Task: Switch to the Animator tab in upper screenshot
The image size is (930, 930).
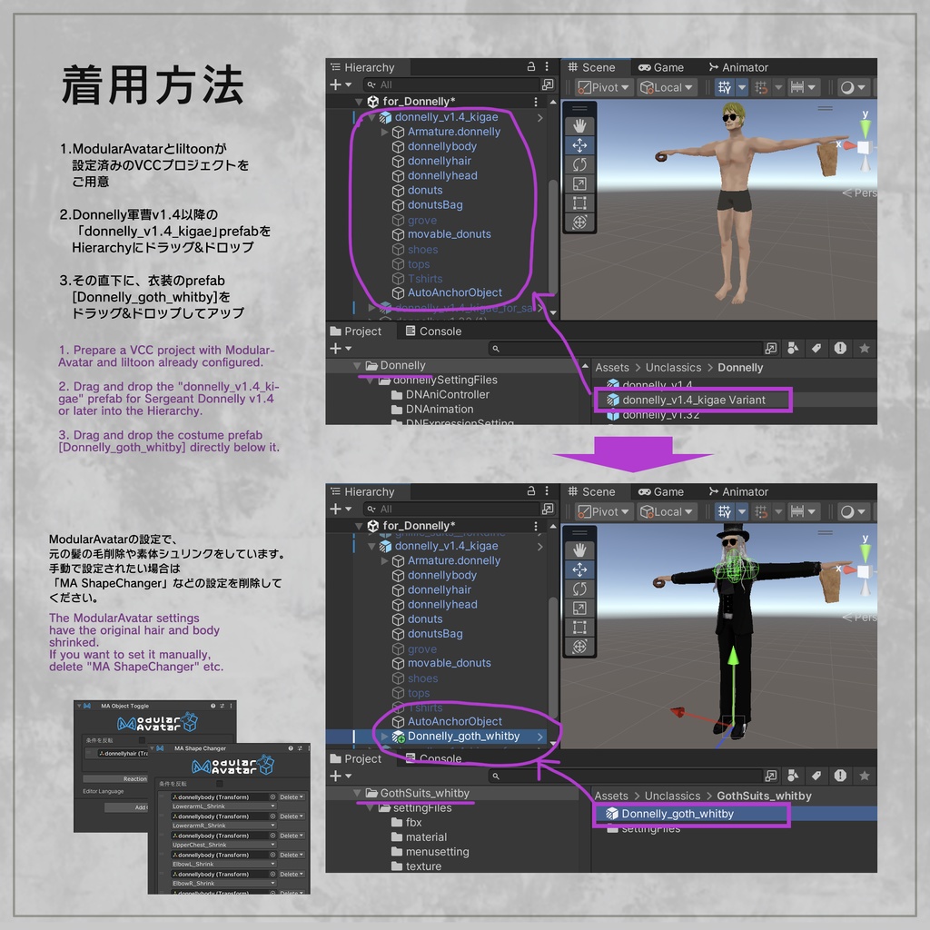Action: click(738, 67)
